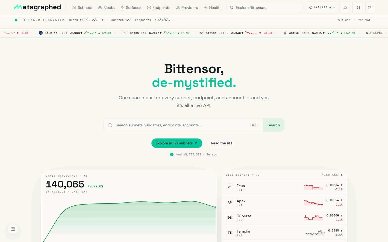
Task: Click the ZE avatar for Zeus
Action: [x=230, y=187]
